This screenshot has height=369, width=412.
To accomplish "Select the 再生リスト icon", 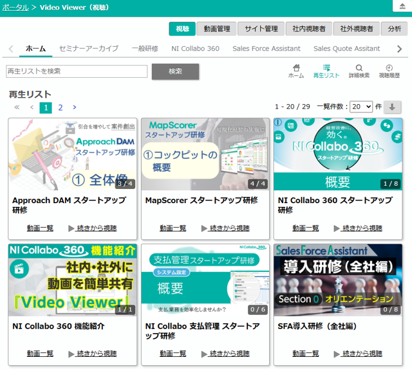I will 326,71.
